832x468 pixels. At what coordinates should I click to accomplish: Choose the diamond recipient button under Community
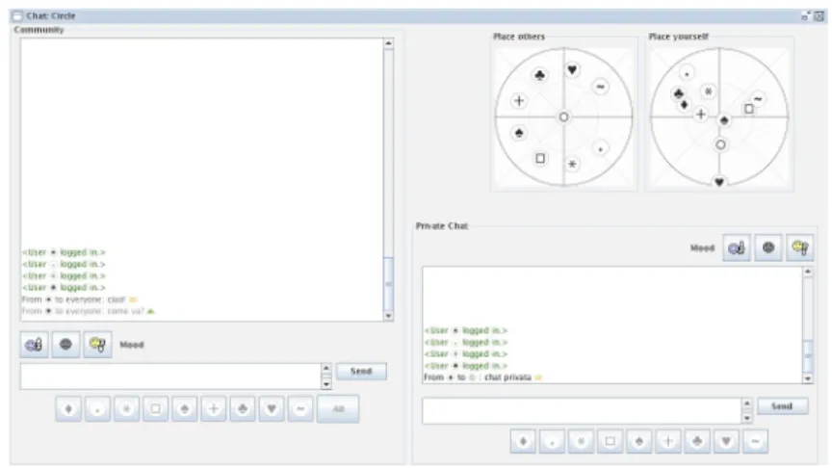pos(68,409)
